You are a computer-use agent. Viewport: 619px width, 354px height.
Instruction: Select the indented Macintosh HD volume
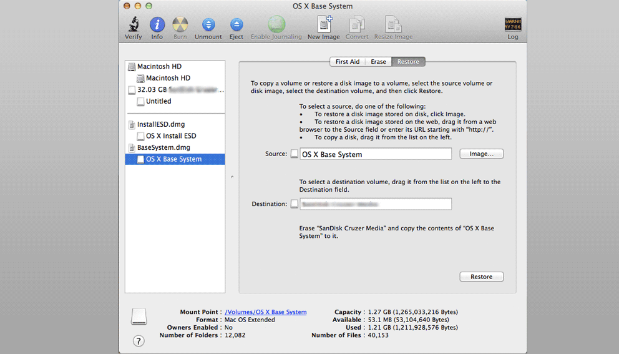175,78
